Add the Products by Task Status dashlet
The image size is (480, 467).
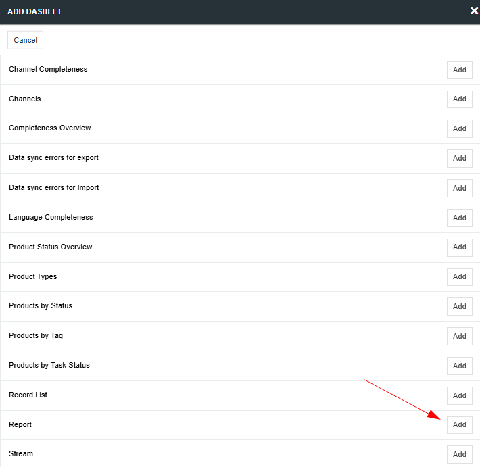pyautogui.click(x=460, y=366)
